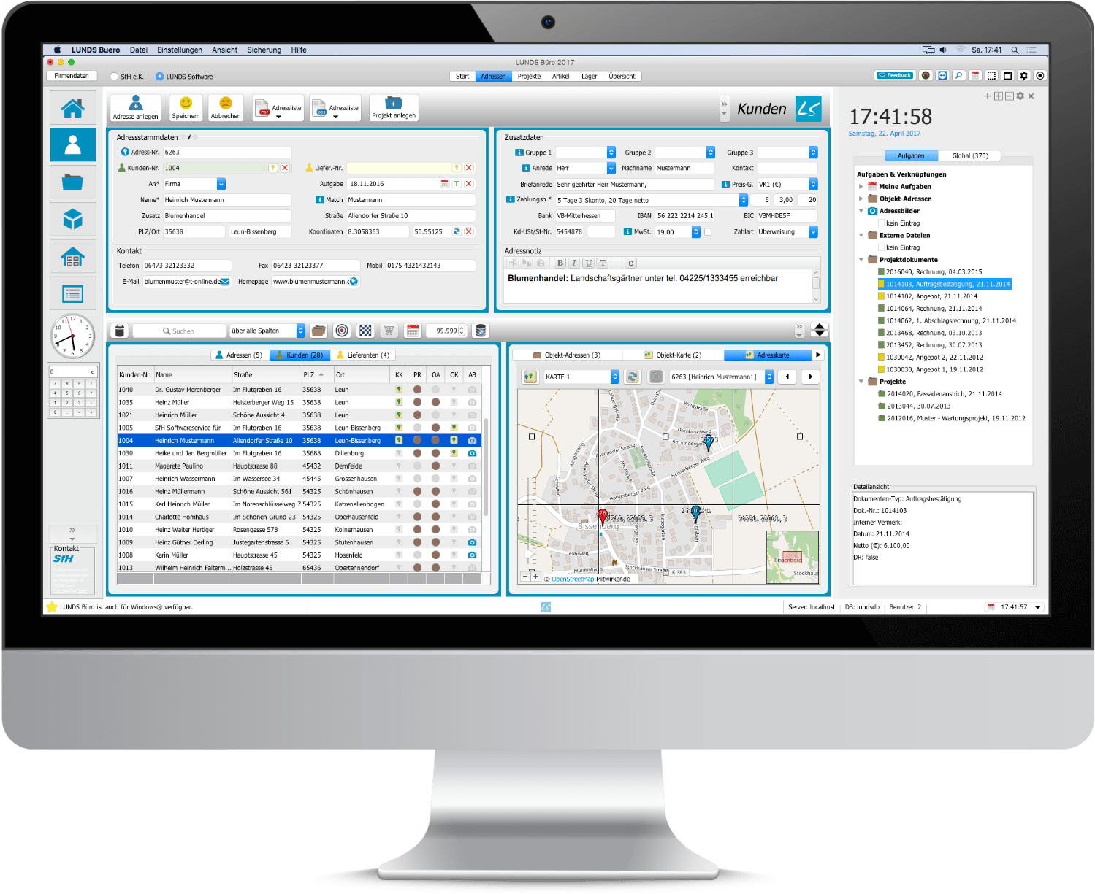Viewport: 1095px width, 894px height.
Task: Send email via envelope icon in E-Mail field
Action: coord(225,282)
